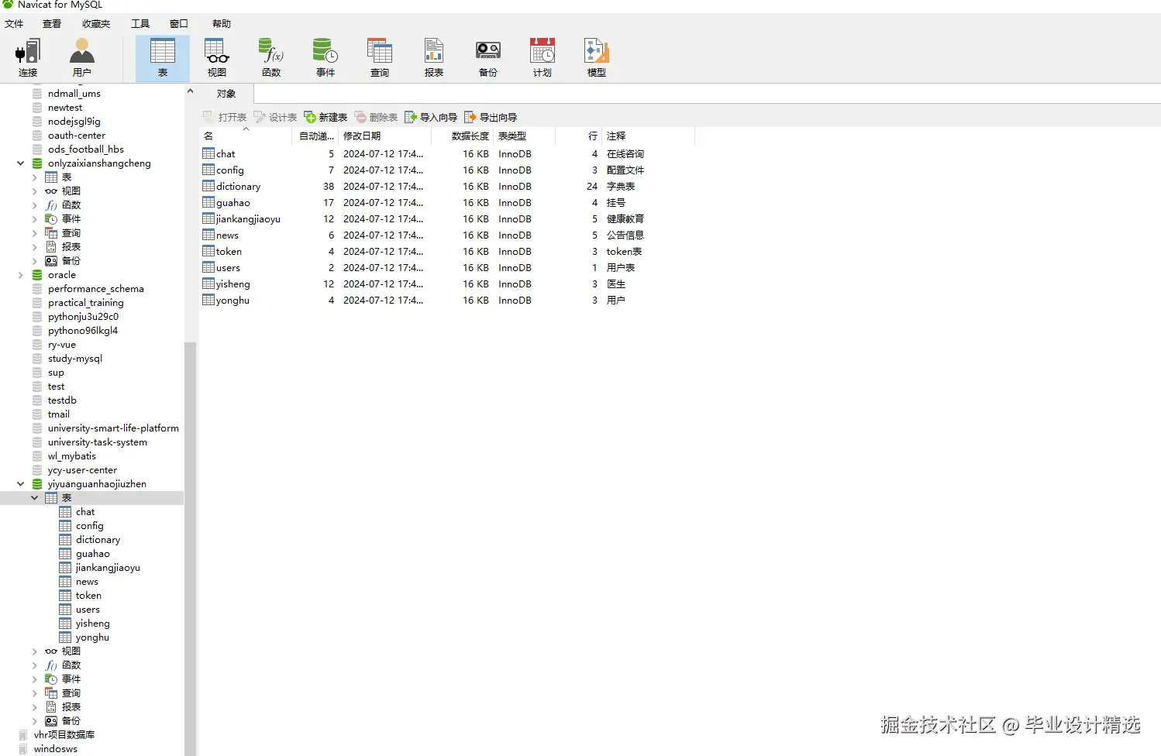Select the token table in object list

[x=222, y=251]
